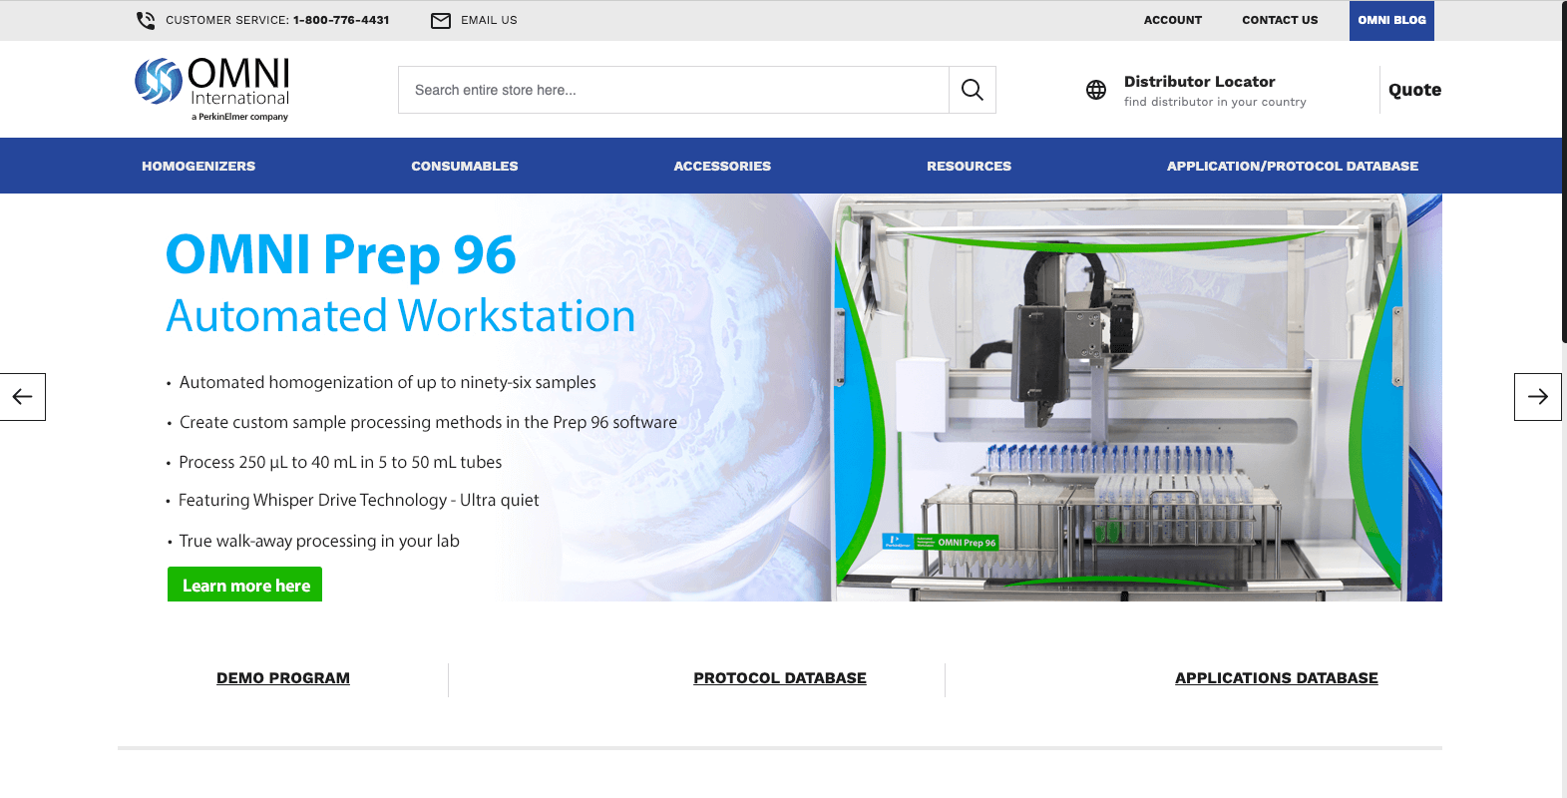Visit the OMNI Blog
The image size is (1567, 798).
point(1391,20)
